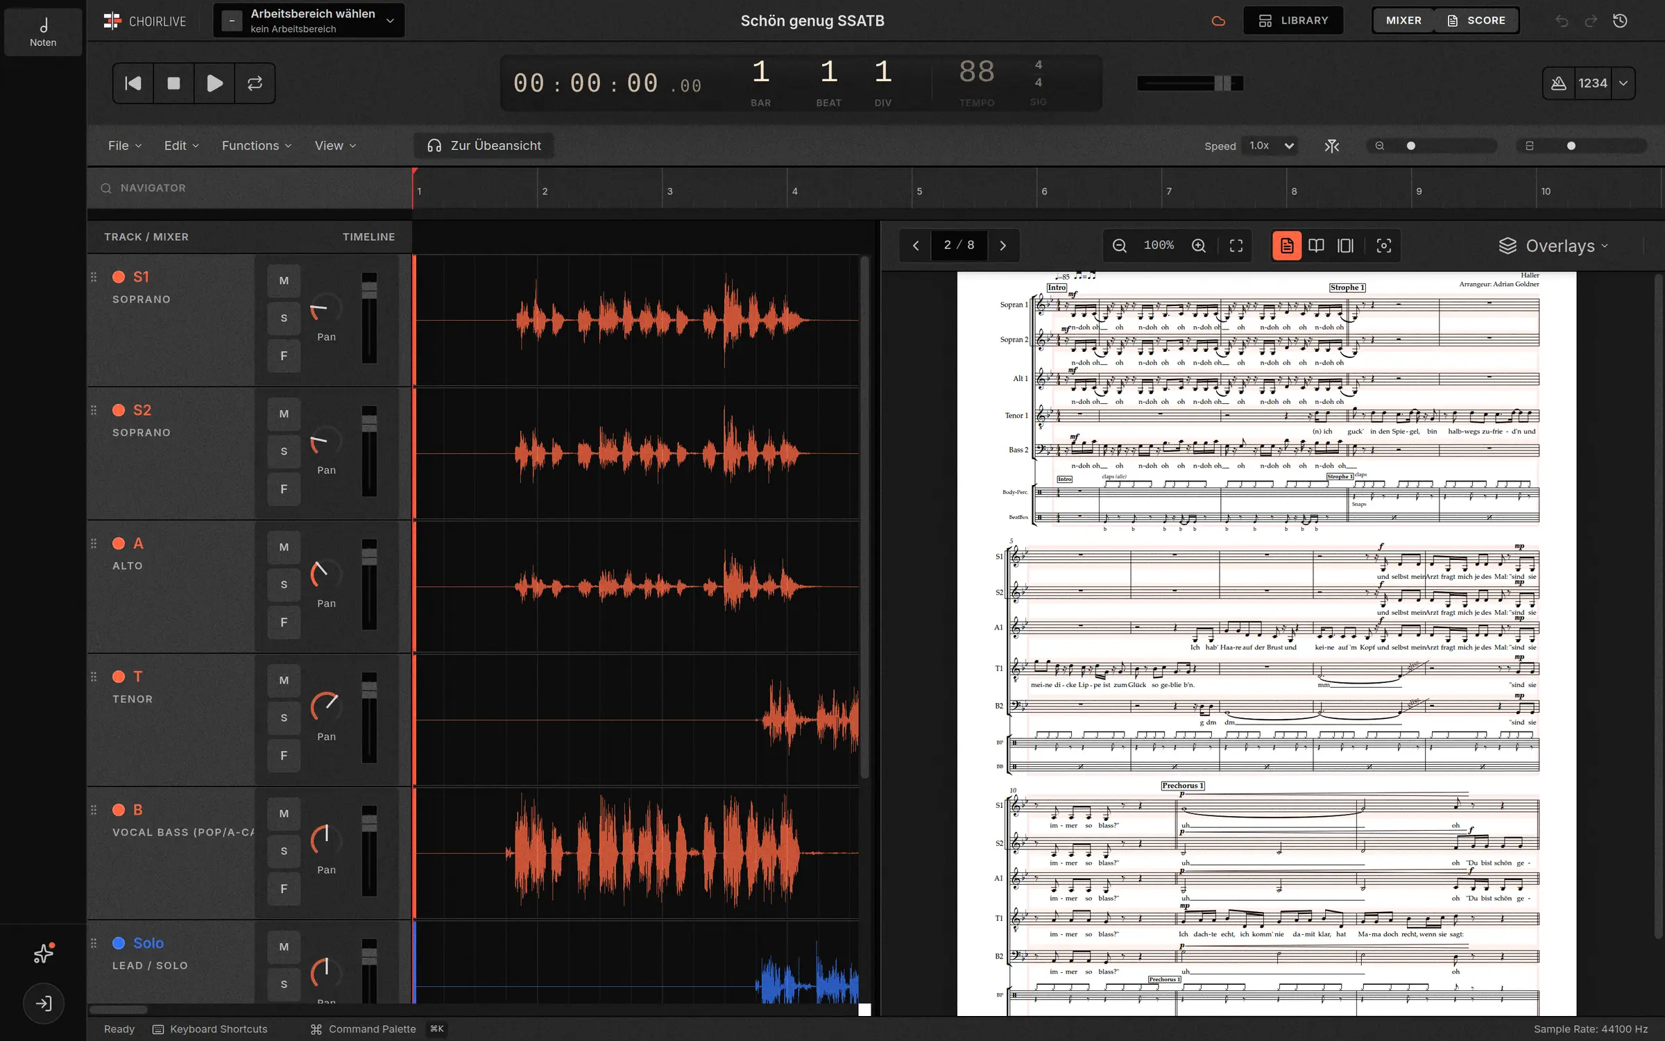This screenshot has width=1665, height=1041.
Task: Open the File menu
Action: (x=125, y=146)
